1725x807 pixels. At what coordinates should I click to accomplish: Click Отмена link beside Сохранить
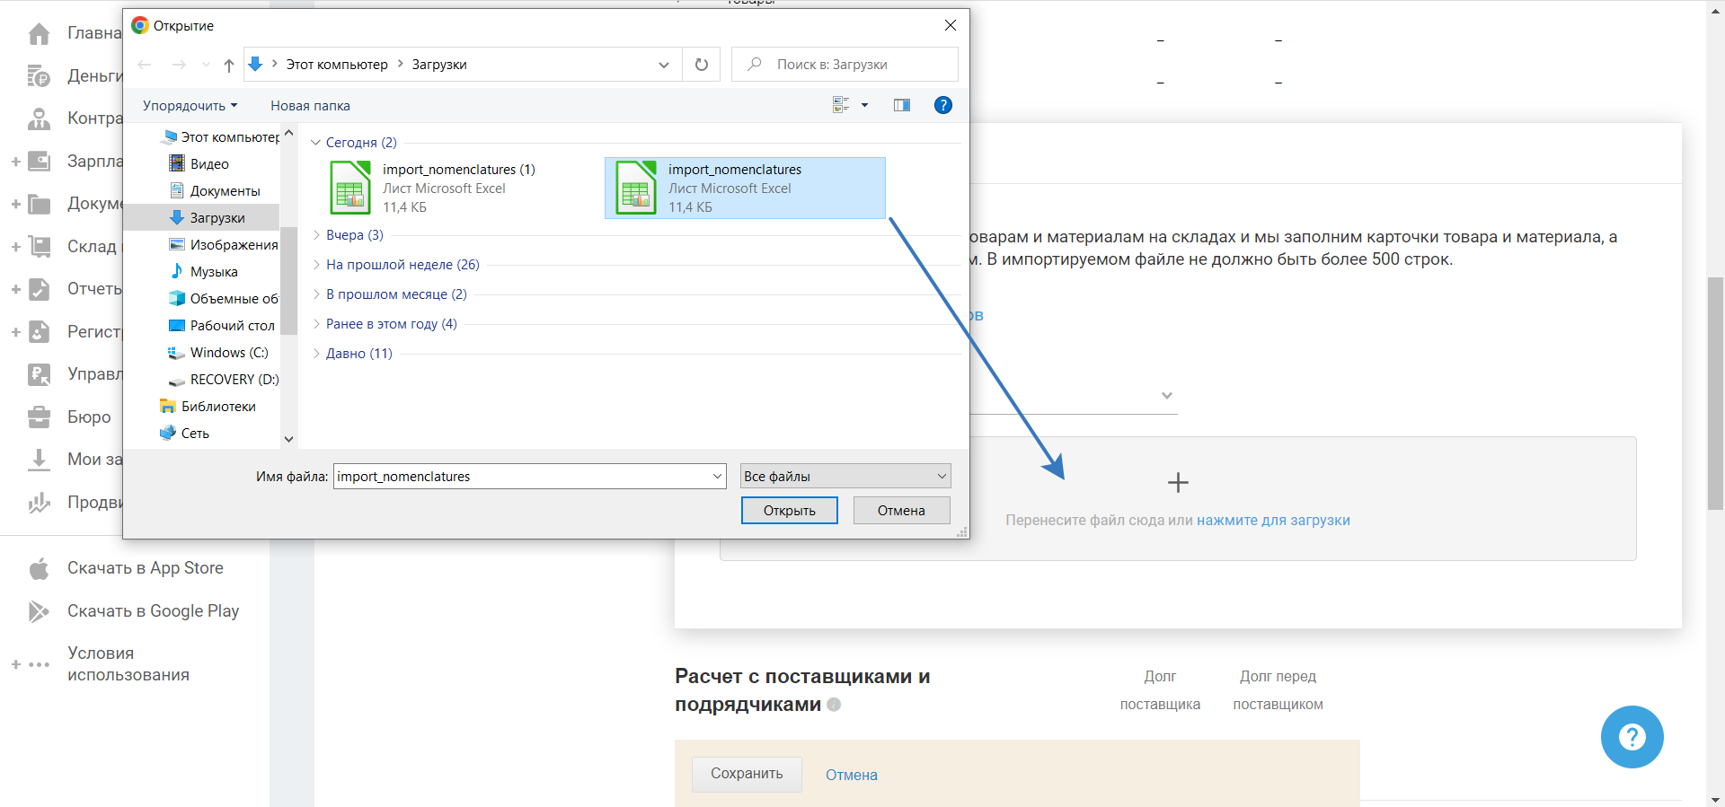(852, 775)
